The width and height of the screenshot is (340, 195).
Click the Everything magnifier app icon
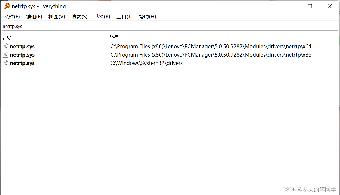(7, 6)
